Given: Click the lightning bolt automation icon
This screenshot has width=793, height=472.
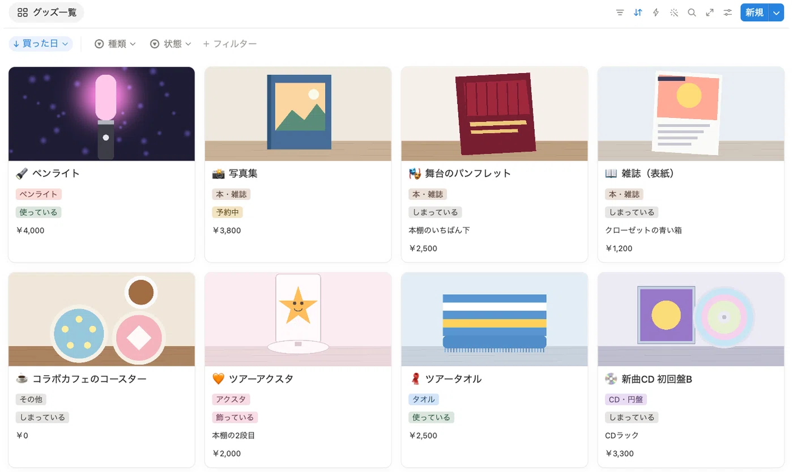Looking at the screenshot, I should coord(656,12).
